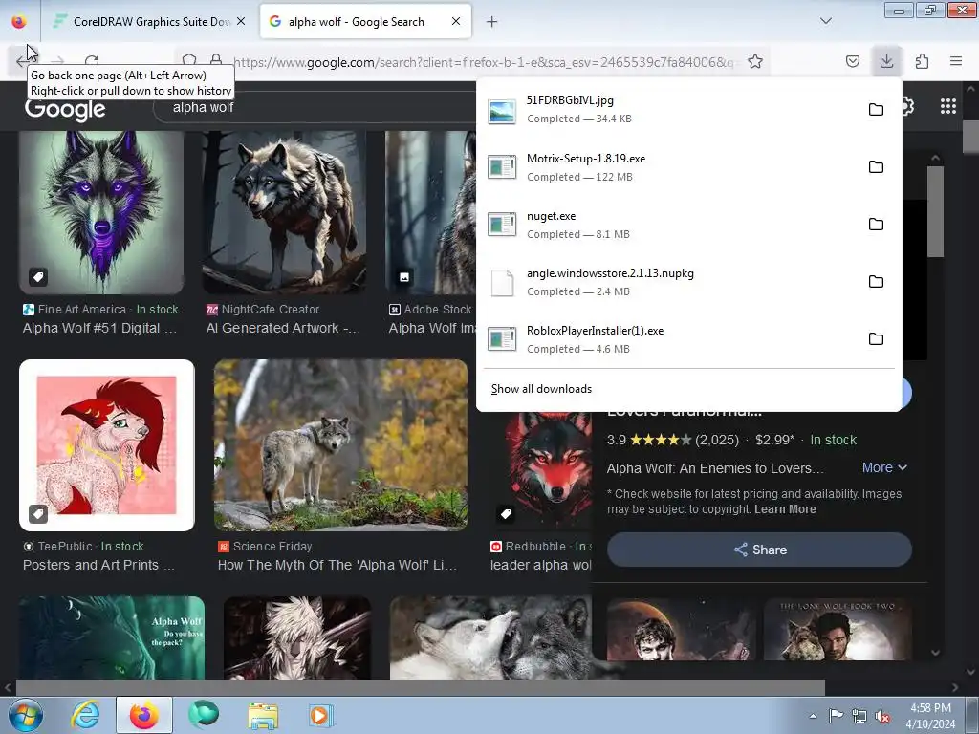Open the Windows Start menu

(x=26, y=715)
